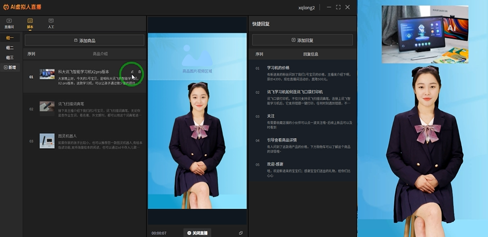Select script group 组一
This screenshot has height=237, width=488.
coord(10,38)
